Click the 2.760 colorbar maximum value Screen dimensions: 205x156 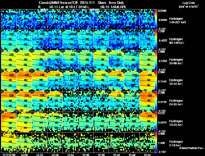161,93
